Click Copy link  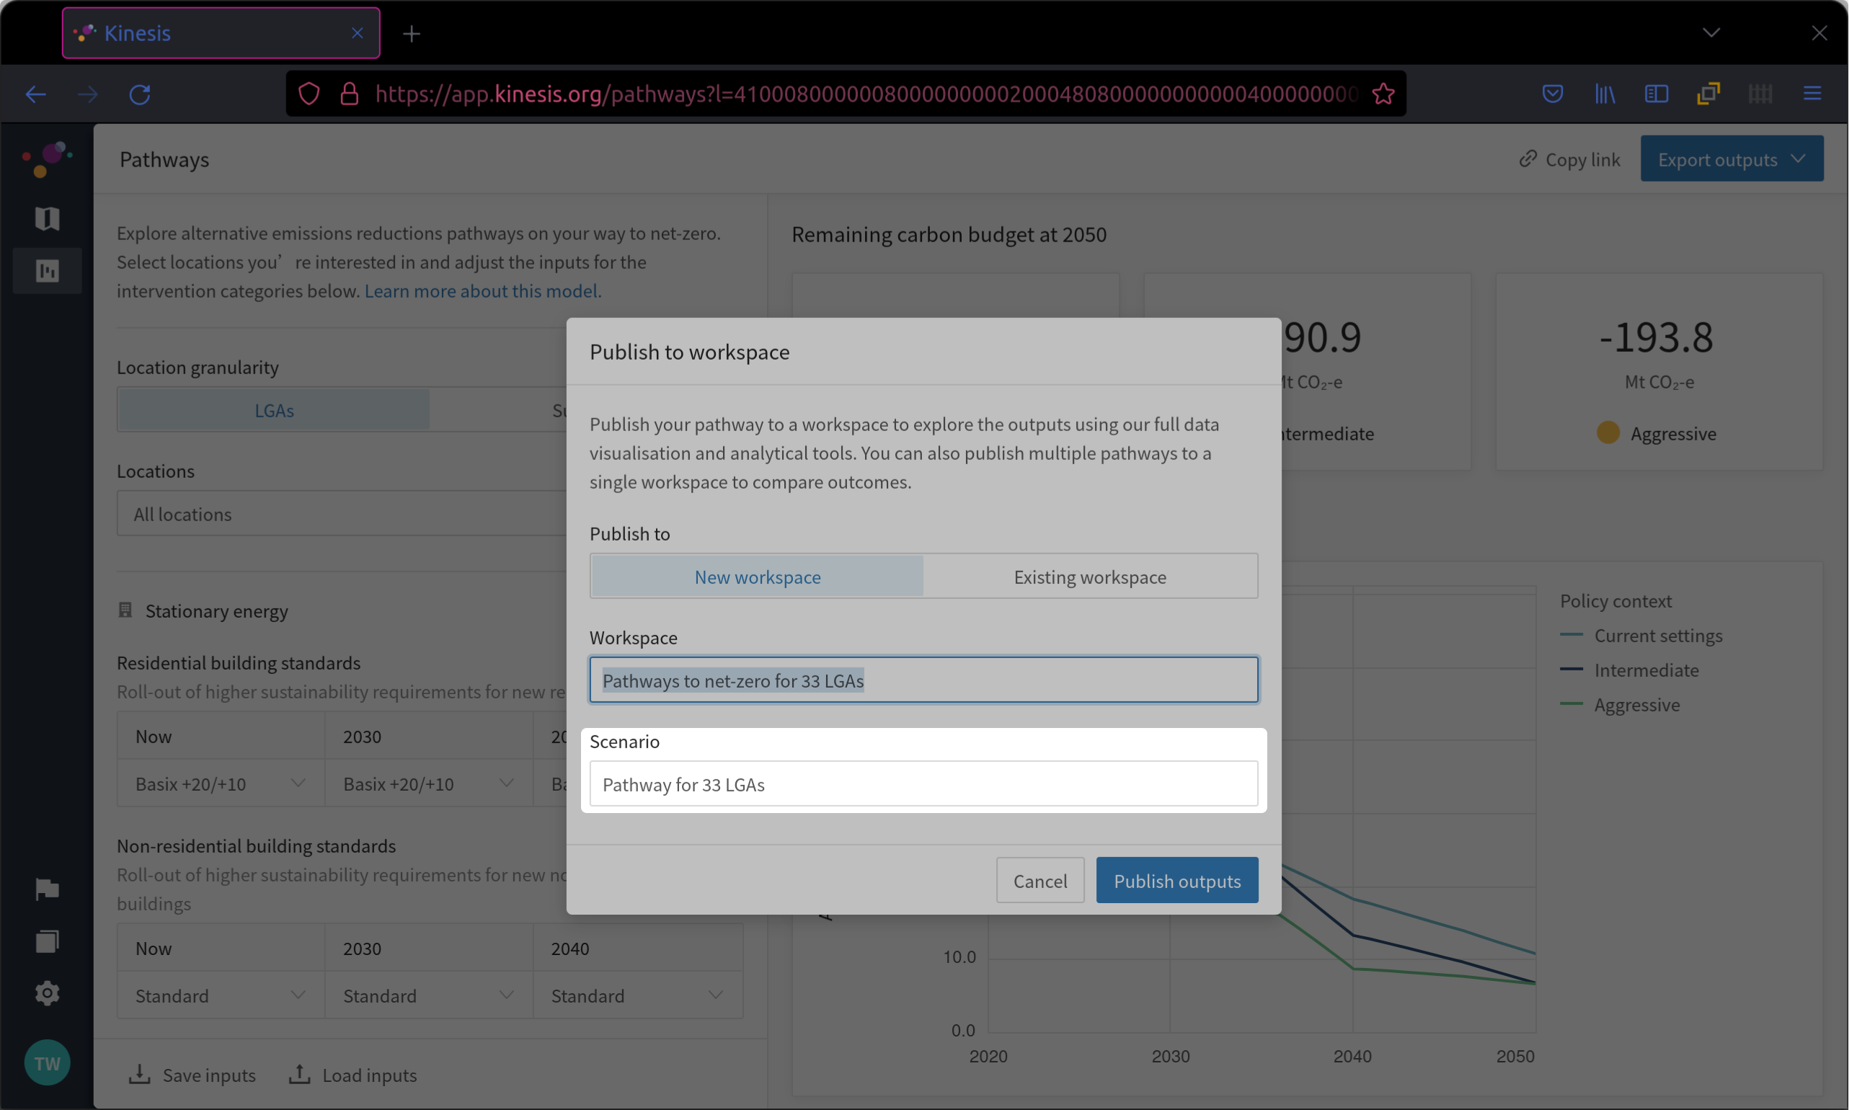pos(1569,159)
